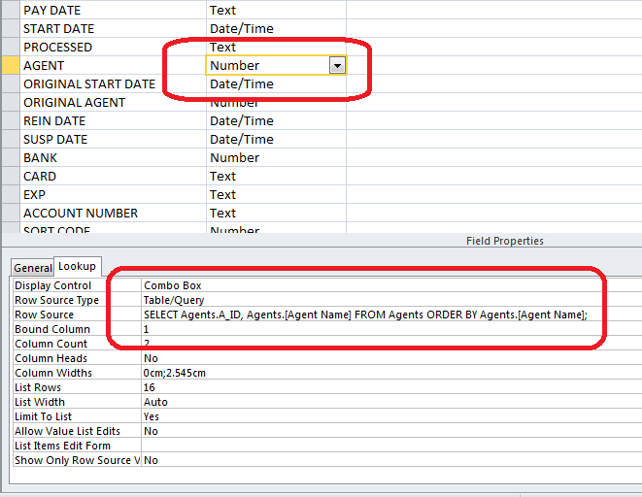
Task: Click the Text data type of PROCESSED
Action: (x=222, y=47)
